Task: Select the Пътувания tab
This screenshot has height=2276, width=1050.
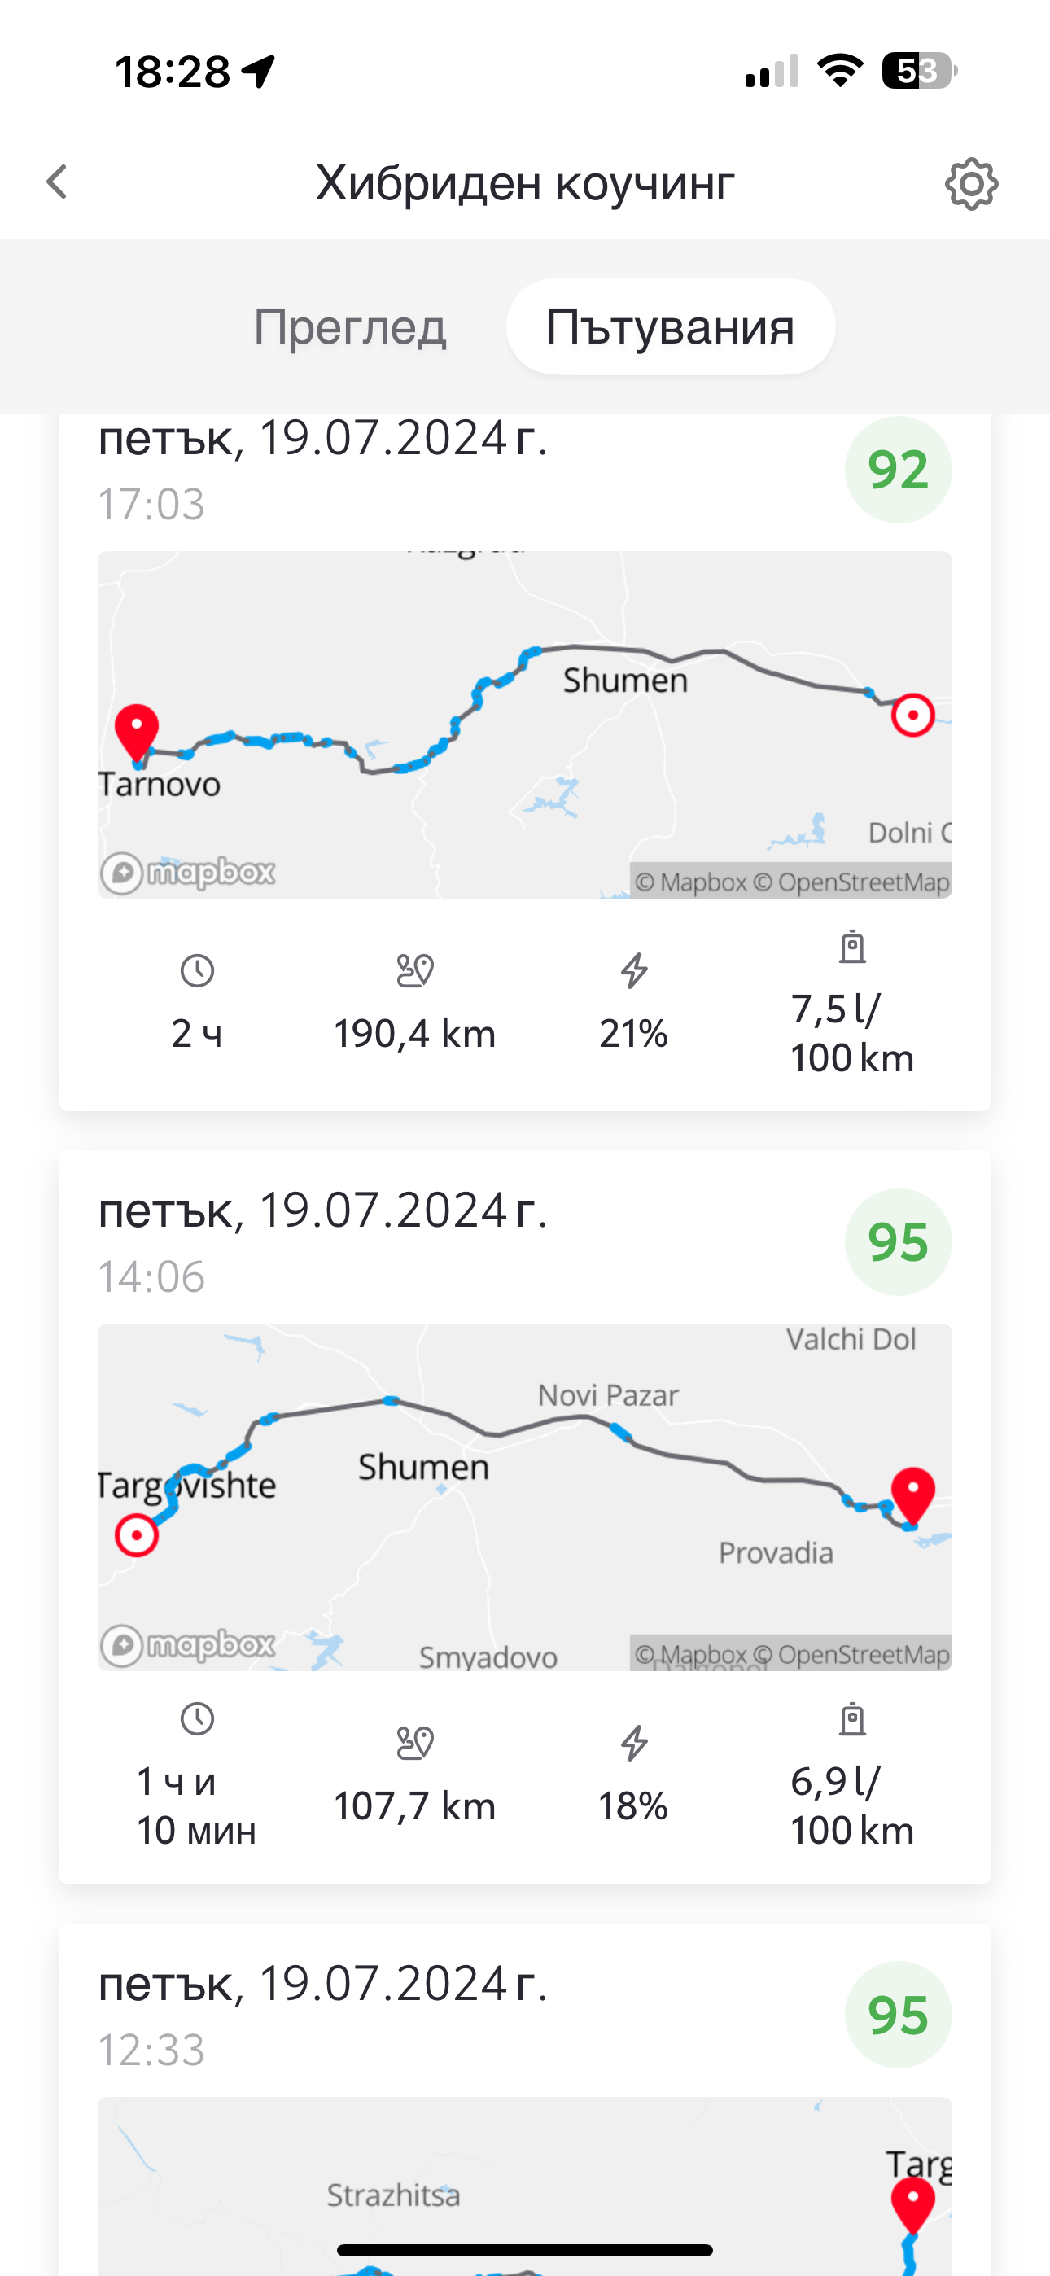Action: tap(670, 327)
